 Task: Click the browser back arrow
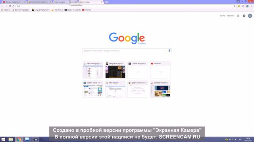tap(2, 6)
